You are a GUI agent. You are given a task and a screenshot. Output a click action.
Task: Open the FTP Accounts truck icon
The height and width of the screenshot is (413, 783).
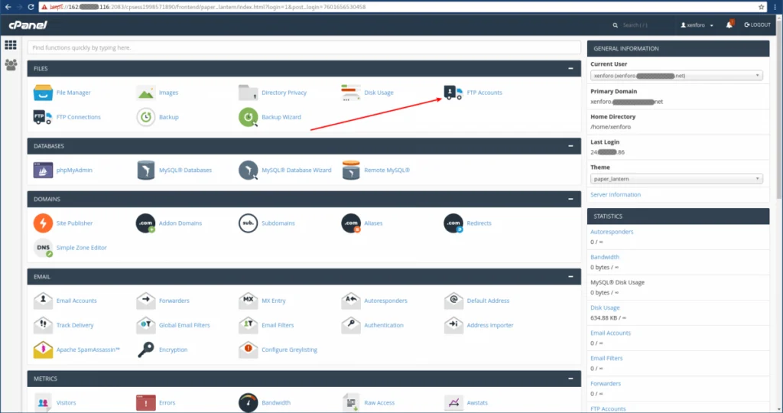(453, 93)
